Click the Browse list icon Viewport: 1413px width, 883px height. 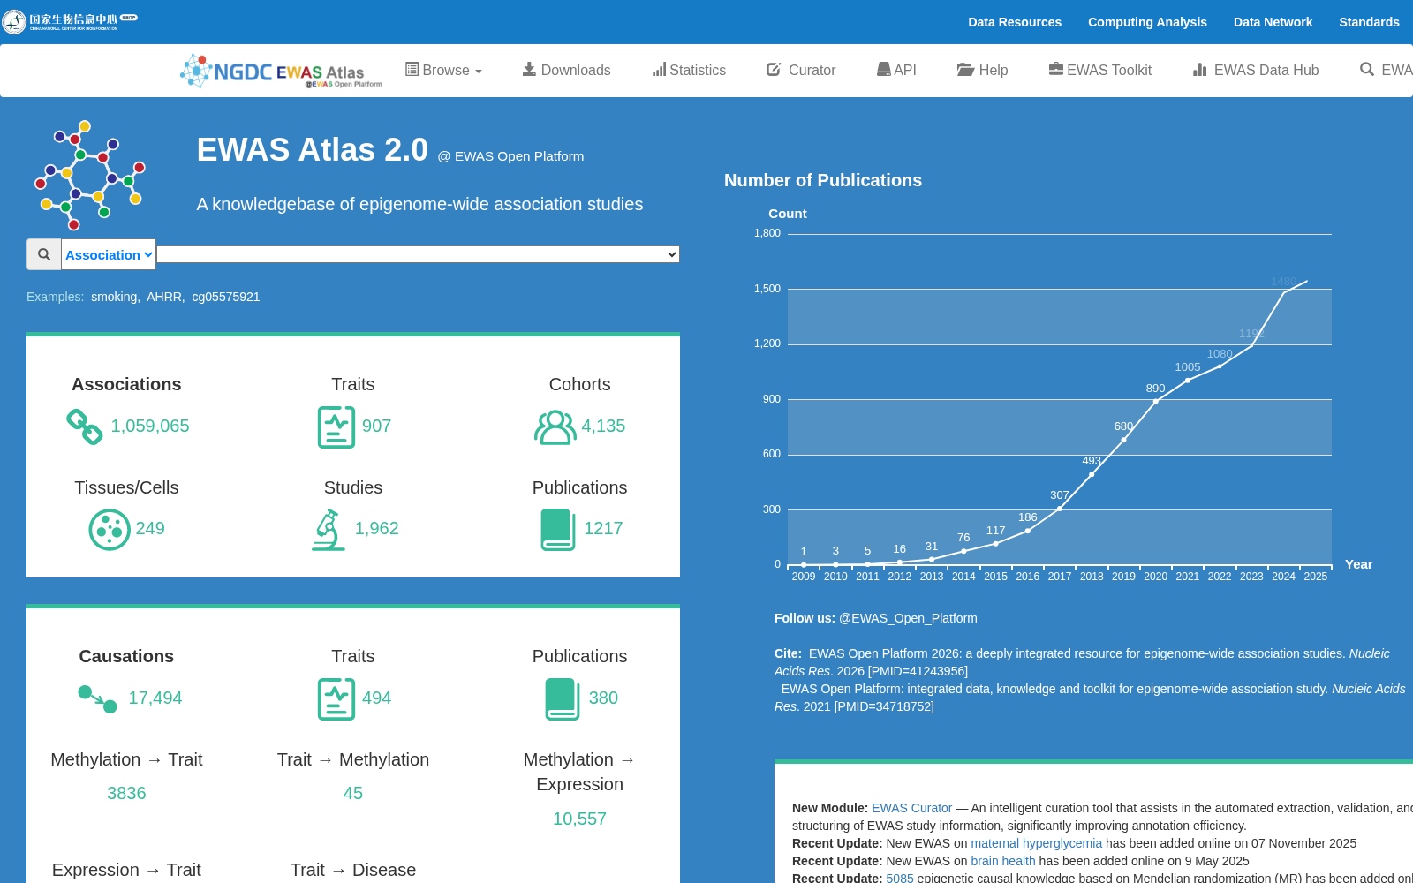pyautogui.click(x=412, y=69)
